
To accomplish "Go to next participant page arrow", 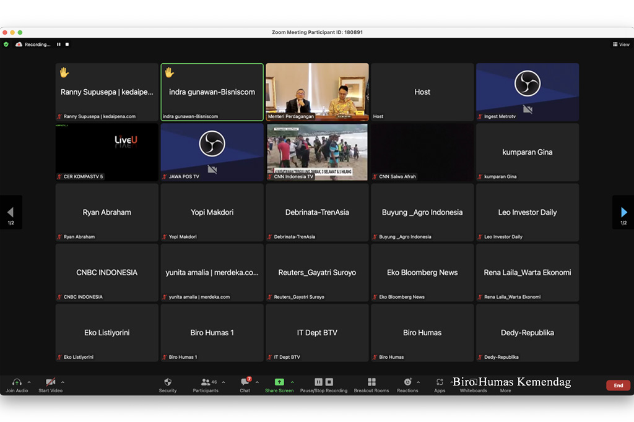I will (623, 212).
